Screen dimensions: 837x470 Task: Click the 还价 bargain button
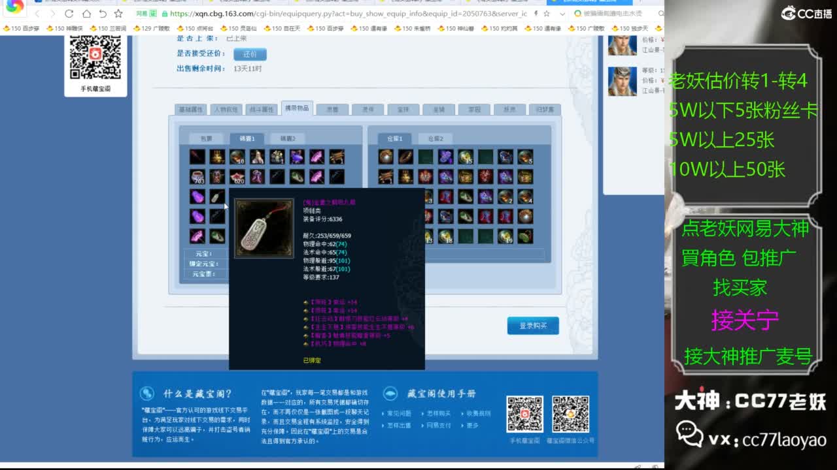point(250,54)
